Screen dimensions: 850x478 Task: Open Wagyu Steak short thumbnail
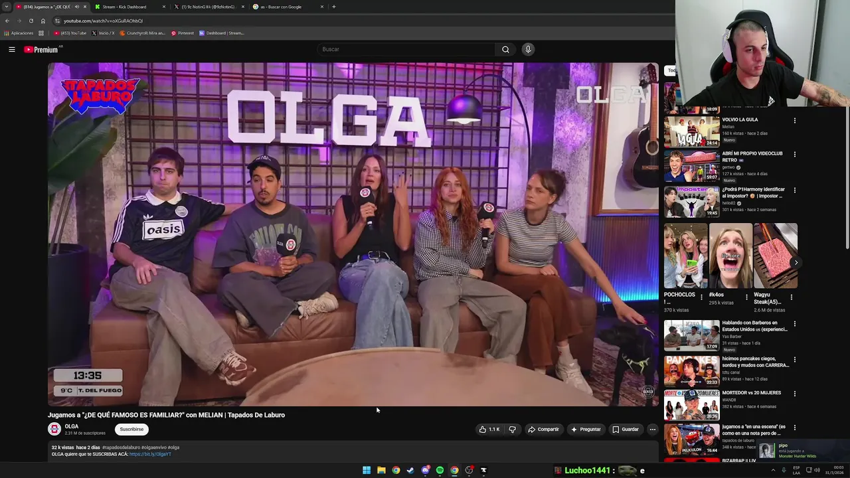click(776, 256)
